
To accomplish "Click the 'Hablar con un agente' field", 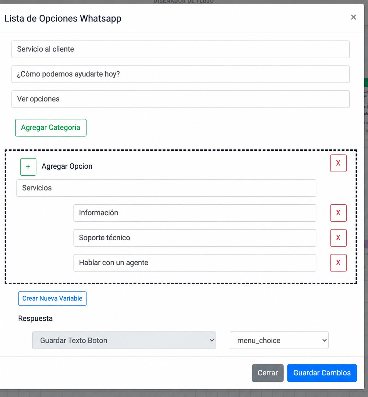I will 195,263.
